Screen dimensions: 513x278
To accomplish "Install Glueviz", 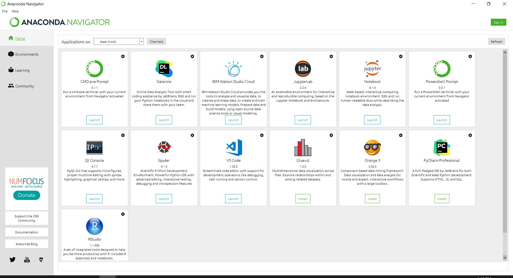I will coord(303,199).
